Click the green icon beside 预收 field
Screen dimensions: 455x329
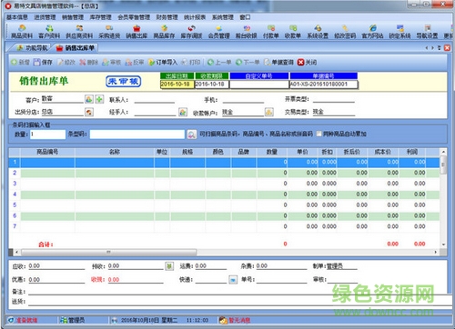169,266
